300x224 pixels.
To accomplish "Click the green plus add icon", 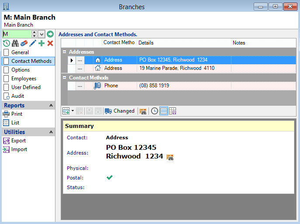I will [41, 43].
